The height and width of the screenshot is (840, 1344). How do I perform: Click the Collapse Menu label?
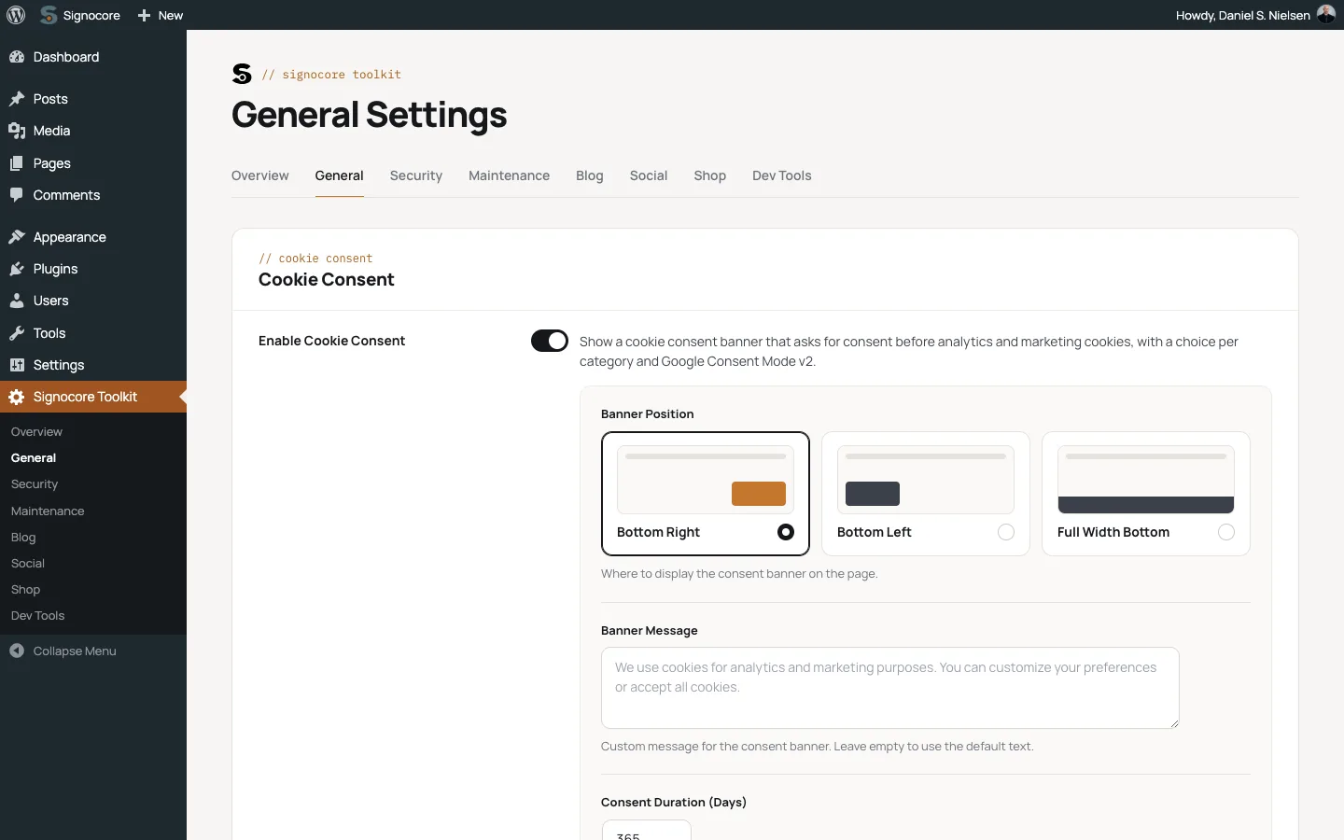click(75, 651)
